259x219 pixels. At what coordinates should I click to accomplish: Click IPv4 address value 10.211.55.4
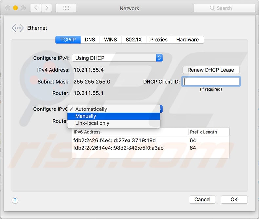click(x=89, y=70)
